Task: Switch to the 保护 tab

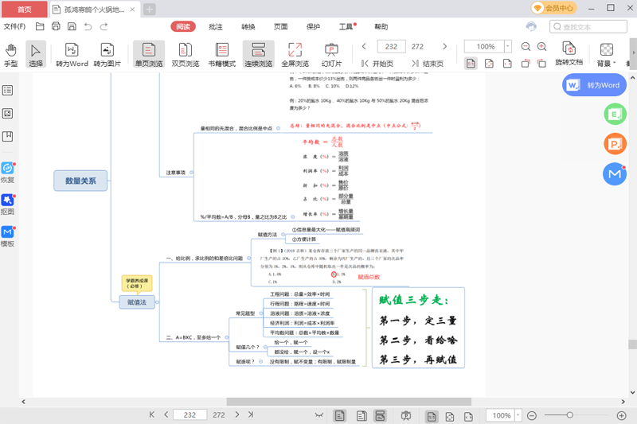Action: [313, 27]
